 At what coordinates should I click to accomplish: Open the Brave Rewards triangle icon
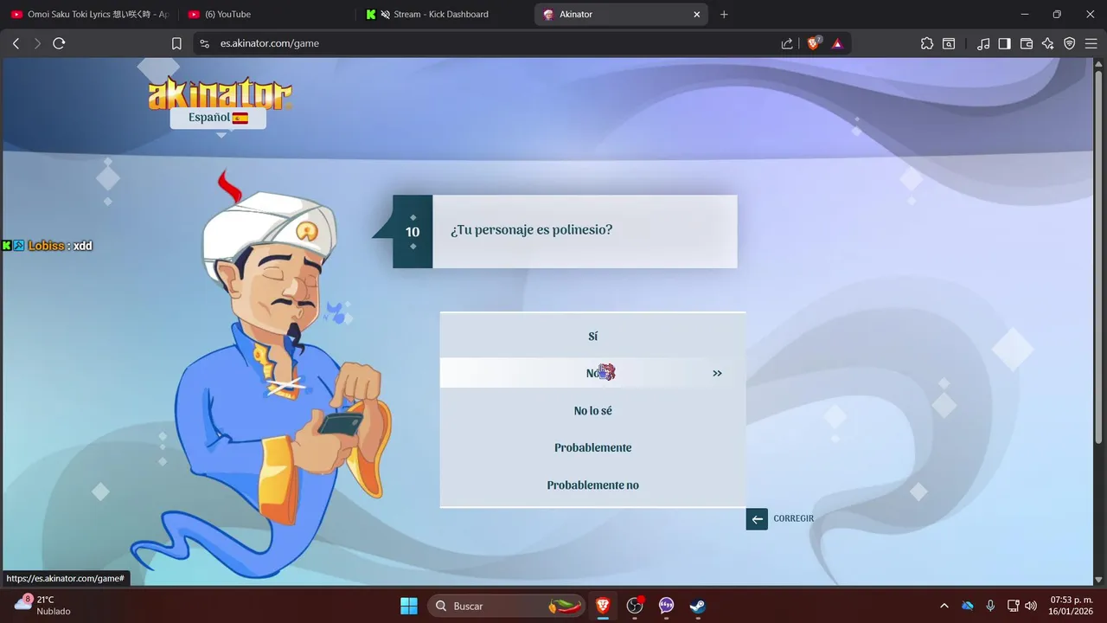pyautogui.click(x=837, y=43)
